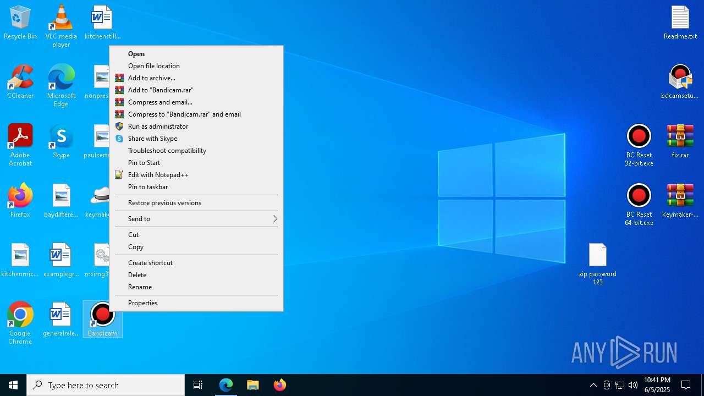This screenshot has height=396, width=704.
Task: Choose Open file location
Action: [x=196, y=66]
